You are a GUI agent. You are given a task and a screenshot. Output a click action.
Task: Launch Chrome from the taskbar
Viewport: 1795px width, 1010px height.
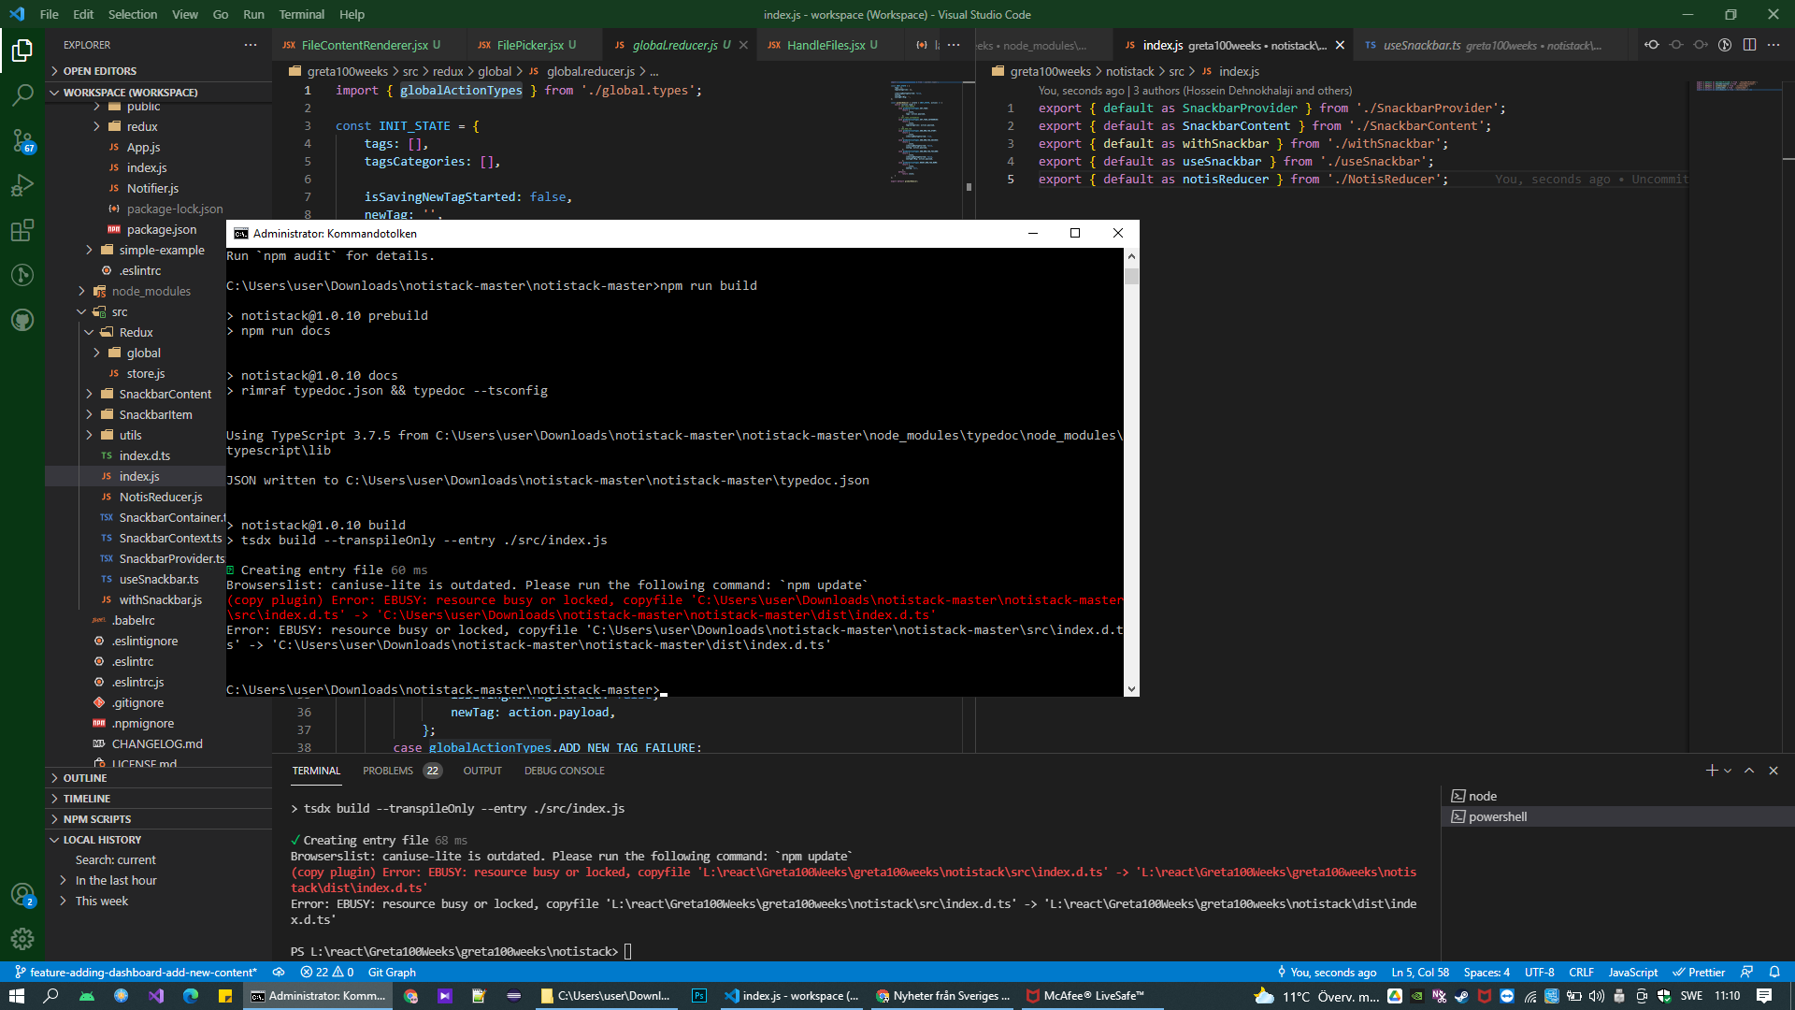click(x=410, y=996)
